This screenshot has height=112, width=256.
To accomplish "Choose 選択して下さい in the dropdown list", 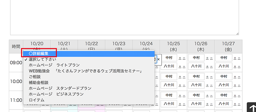I will [89, 59].
